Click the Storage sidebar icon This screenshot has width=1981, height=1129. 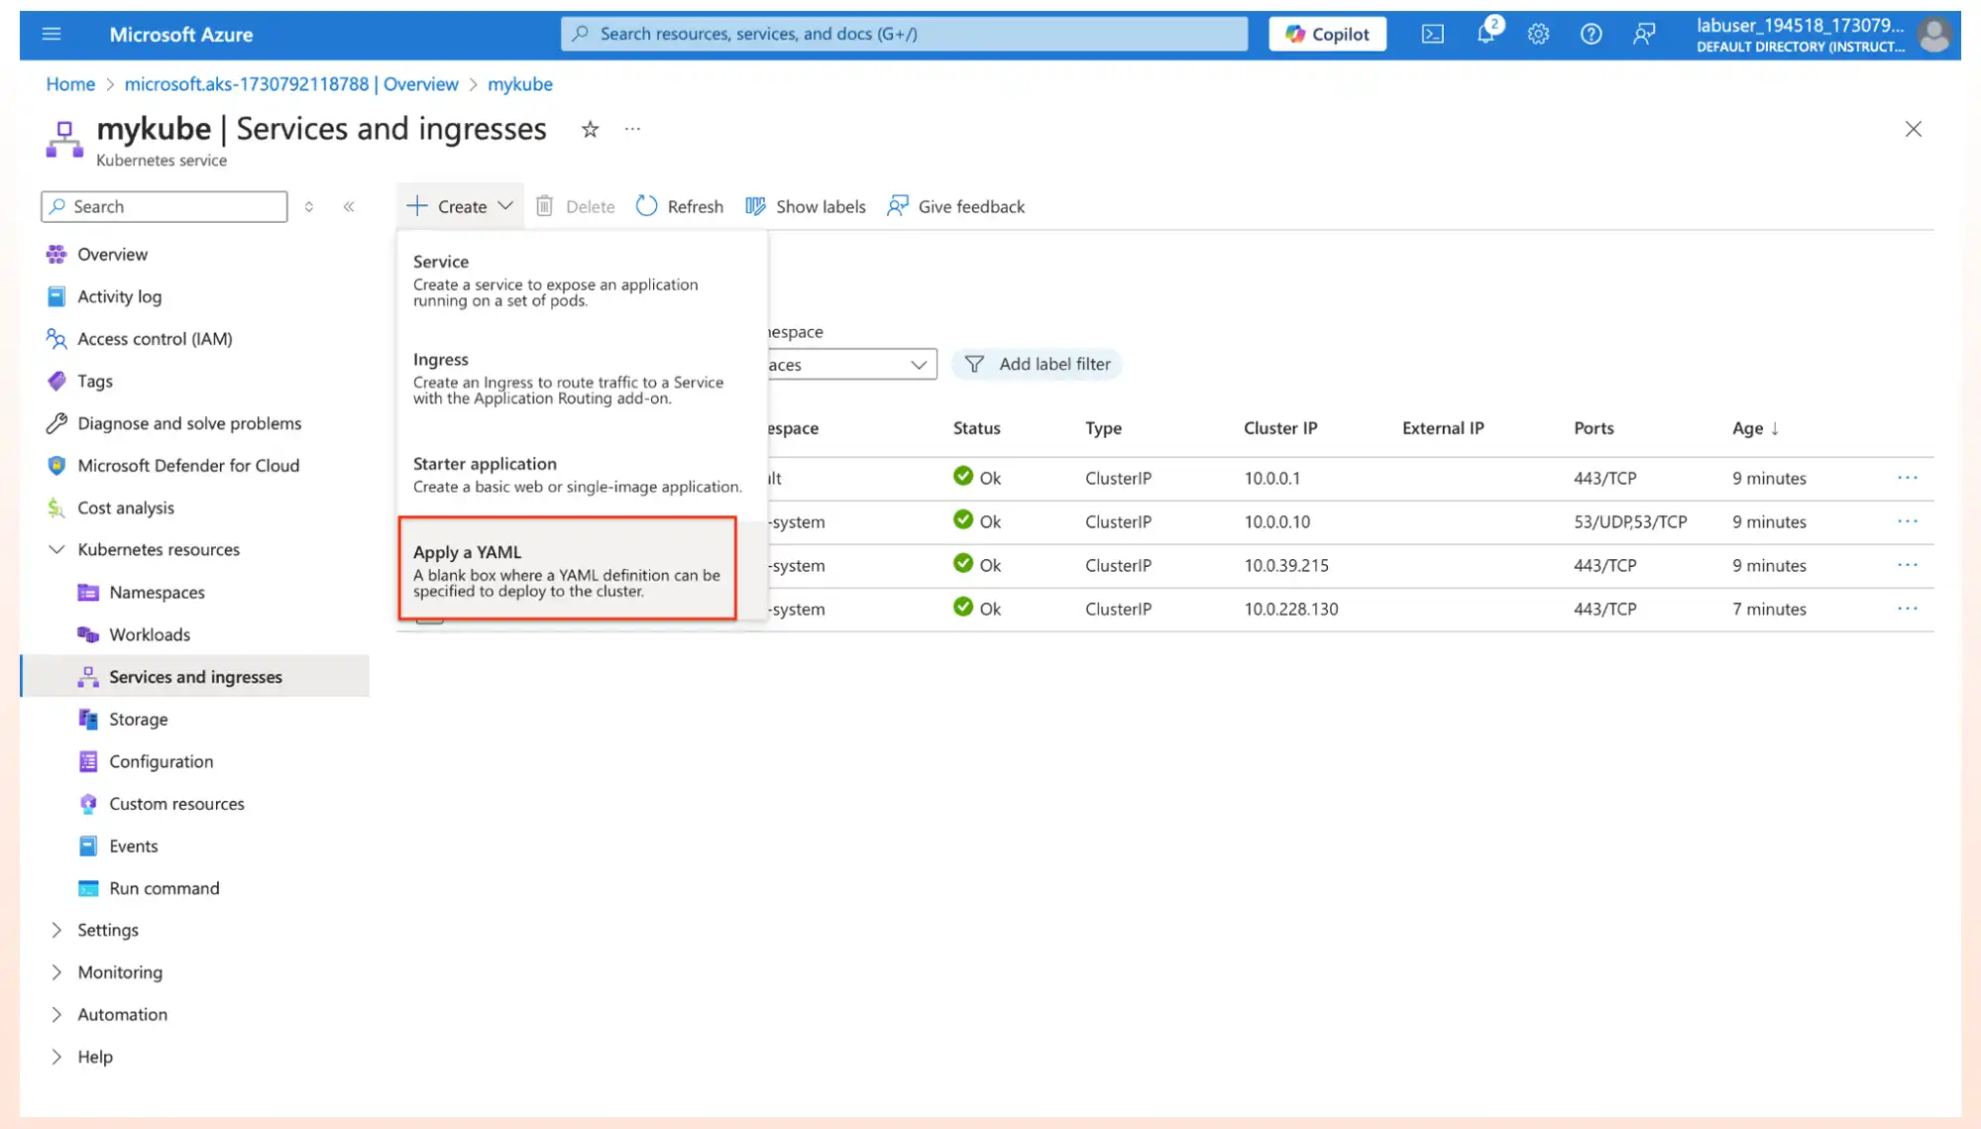pos(88,719)
